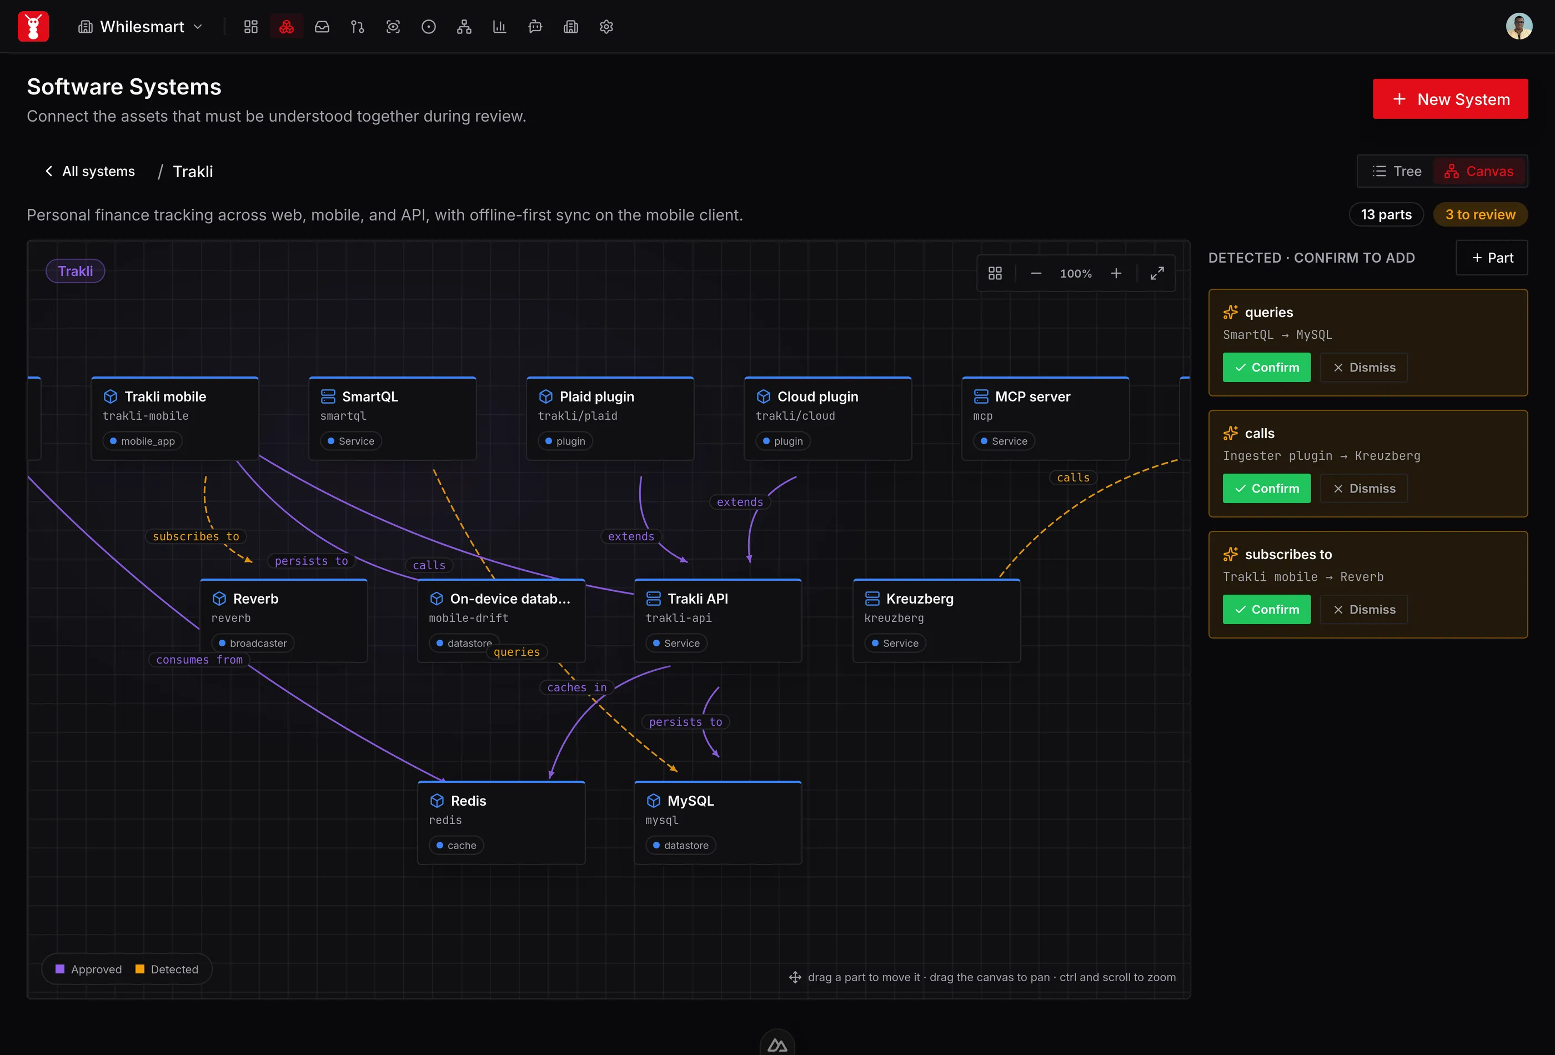Select the Redis node
Screen dimensions: 1555x1055
click(501, 823)
